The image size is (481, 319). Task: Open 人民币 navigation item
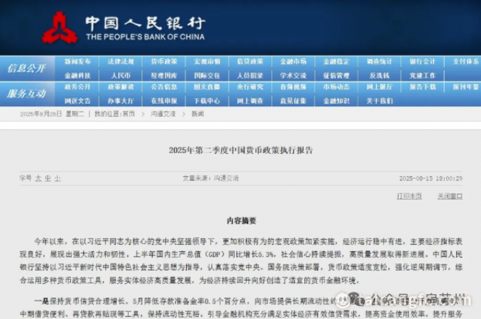120,75
